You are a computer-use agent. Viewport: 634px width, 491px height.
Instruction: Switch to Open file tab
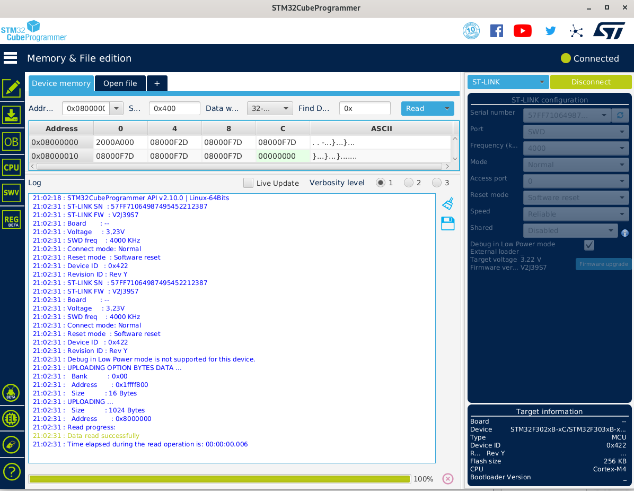(120, 83)
